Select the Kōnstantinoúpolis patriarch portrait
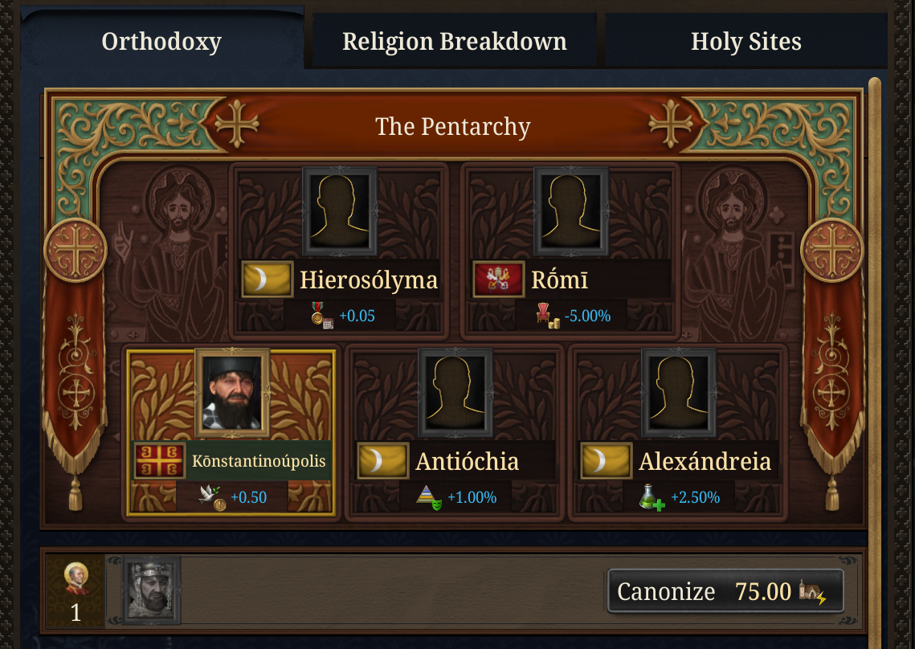The width and height of the screenshot is (915, 649). 232,392
